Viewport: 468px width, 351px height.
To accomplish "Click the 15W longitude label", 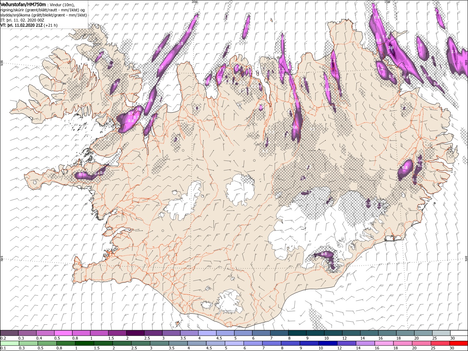I will click(388, 1).
